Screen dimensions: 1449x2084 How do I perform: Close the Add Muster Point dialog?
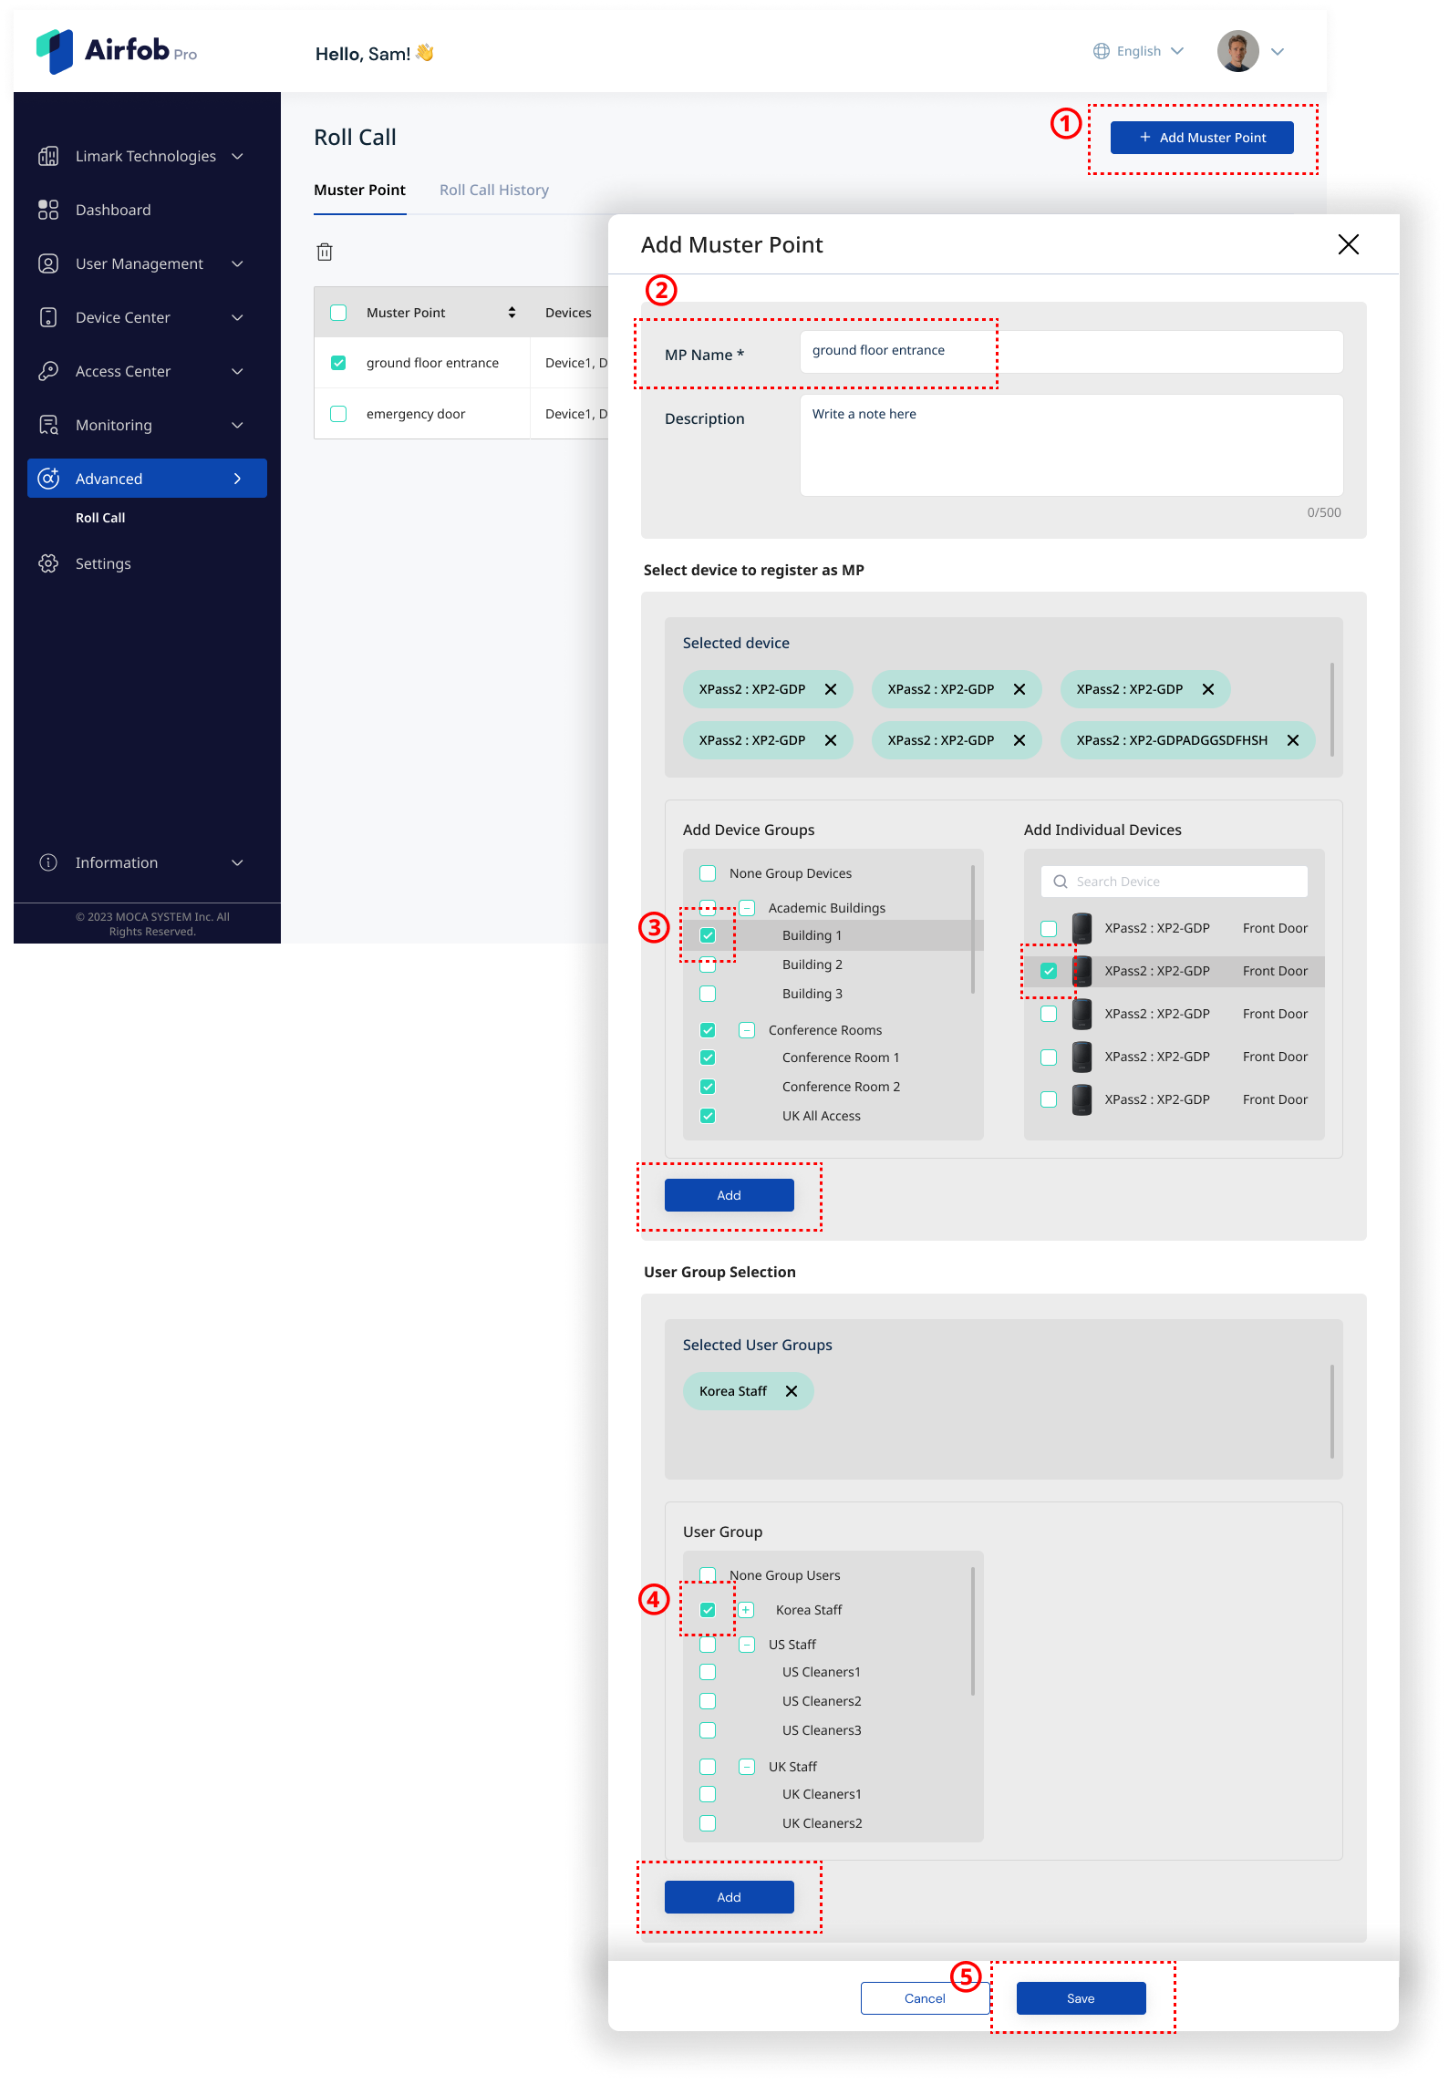(x=1348, y=244)
